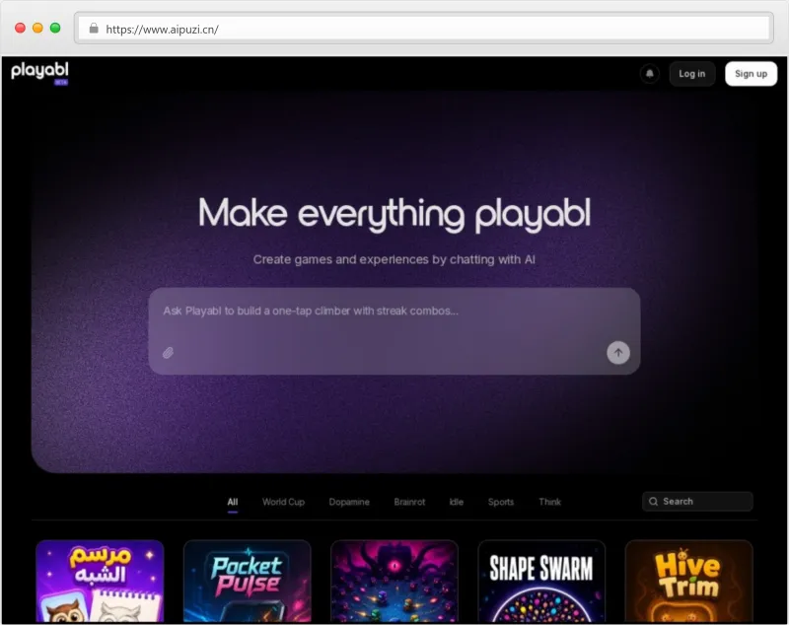The width and height of the screenshot is (789, 625).
Task: Click the Playabl logo
Action: coord(39,73)
